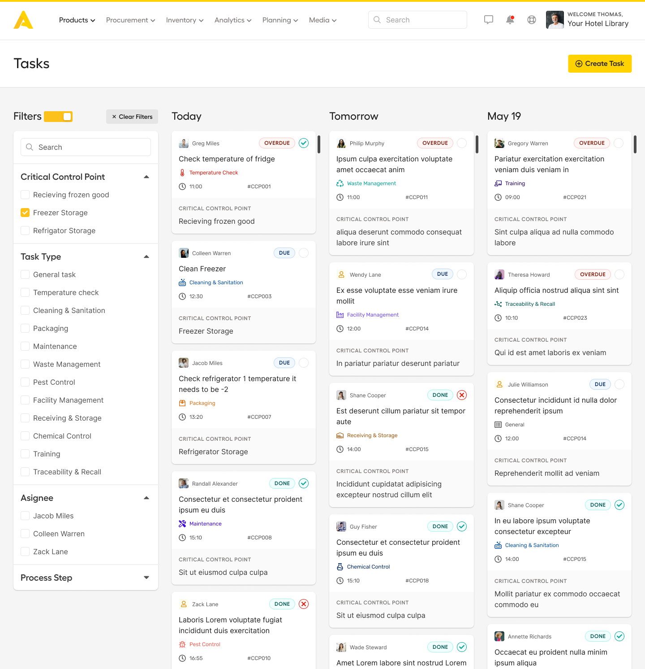Click the Create Task button
645x669 pixels.
[600, 64]
